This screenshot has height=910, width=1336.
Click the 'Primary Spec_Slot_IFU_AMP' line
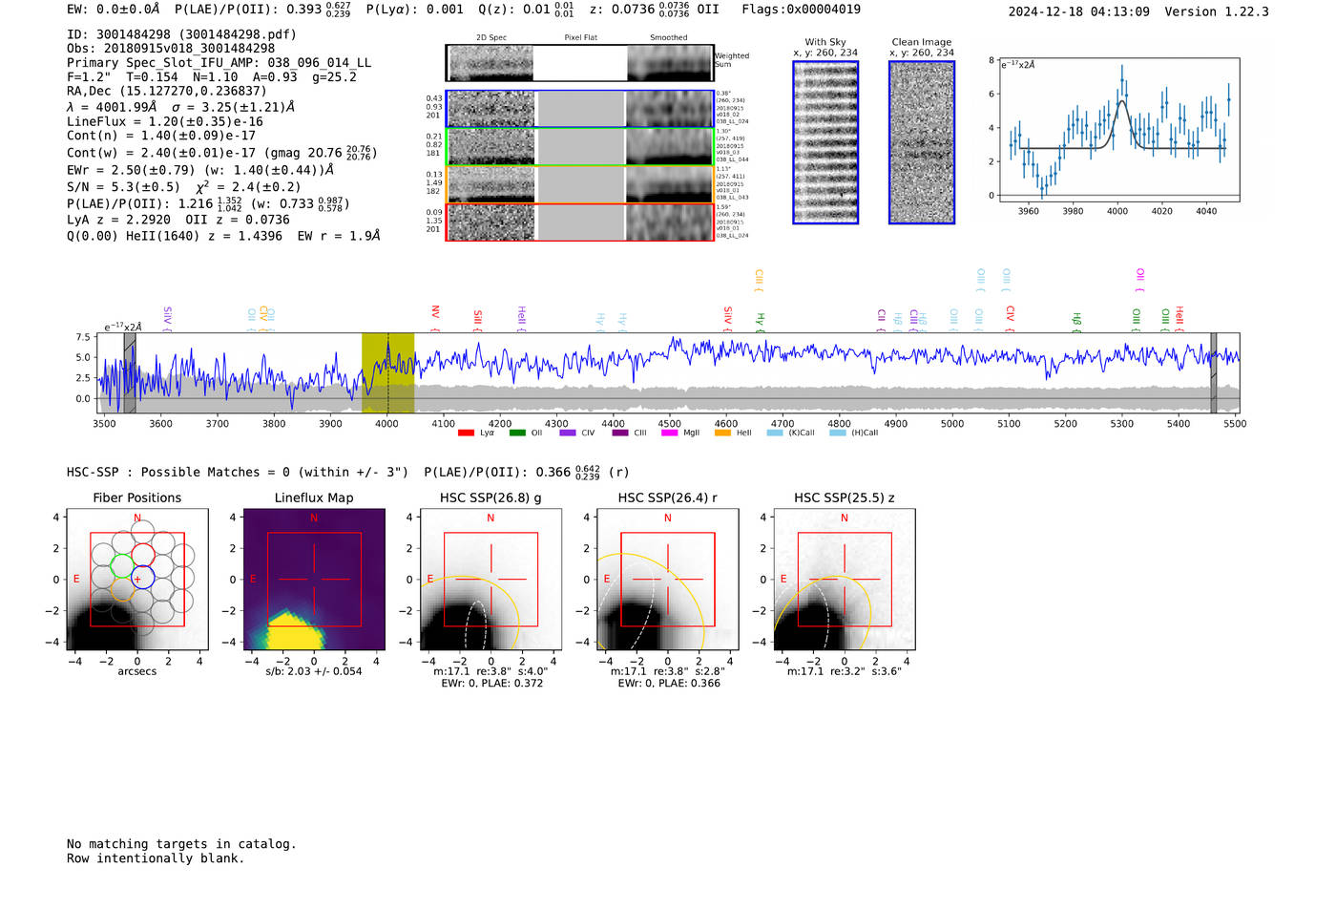pyautogui.click(x=219, y=62)
